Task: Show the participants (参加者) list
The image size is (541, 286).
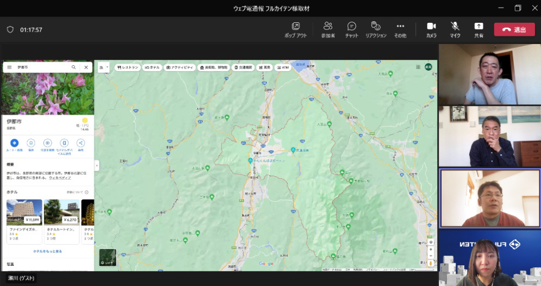Action: tap(328, 26)
